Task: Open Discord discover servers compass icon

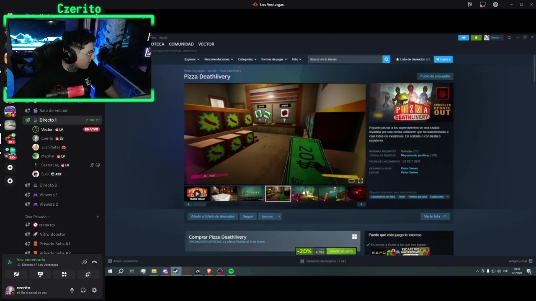Action: [x=10, y=181]
